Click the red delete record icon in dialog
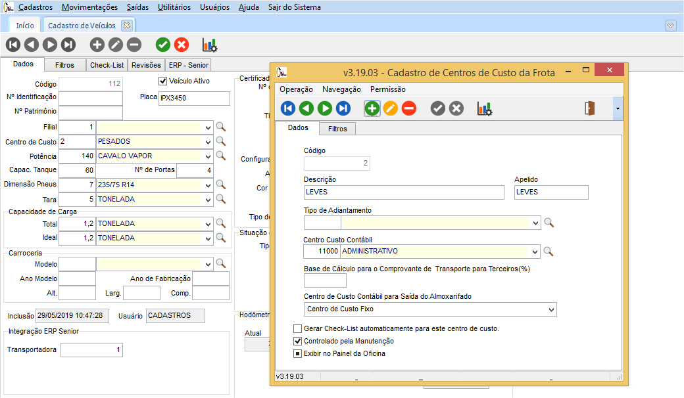The width and height of the screenshot is (684, 398). pos(409,109)
